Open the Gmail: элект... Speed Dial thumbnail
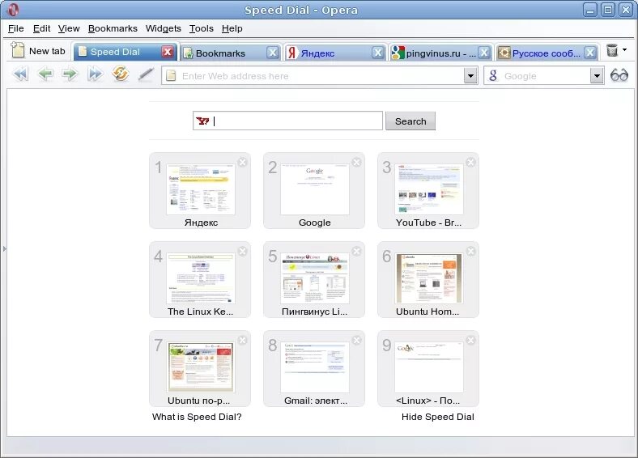Viewport: 638px width, 458px height. point(314,367)
